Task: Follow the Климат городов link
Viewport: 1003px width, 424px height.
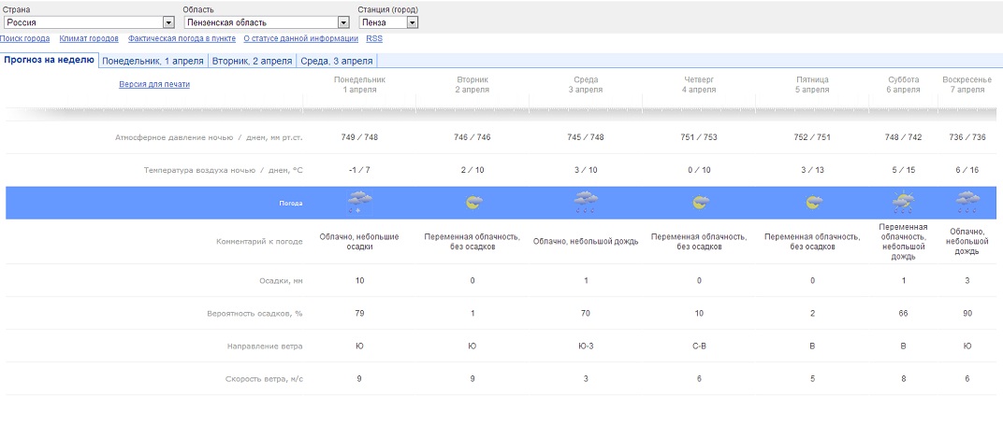Action: (x=89, y=39)
